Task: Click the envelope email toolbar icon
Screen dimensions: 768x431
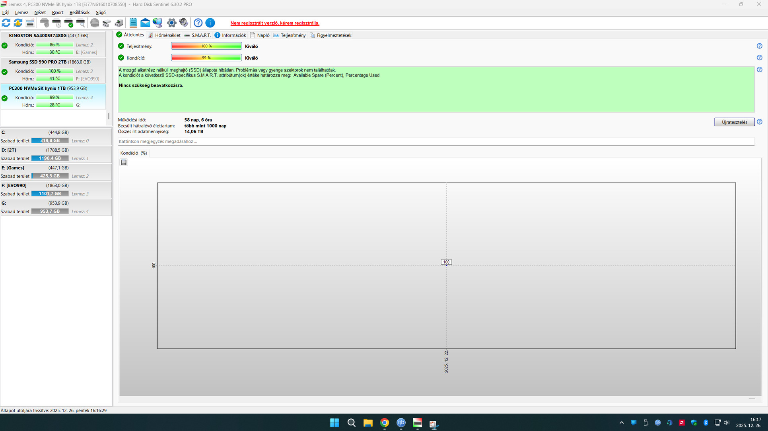Action: (x=145, y=23)
